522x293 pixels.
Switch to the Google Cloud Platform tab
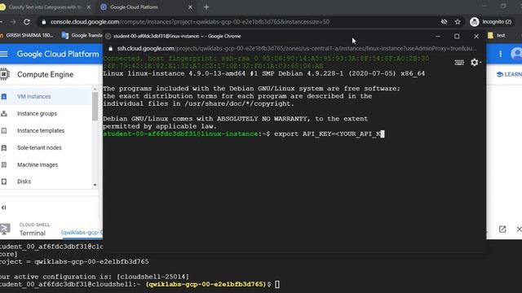click(147, 7)
